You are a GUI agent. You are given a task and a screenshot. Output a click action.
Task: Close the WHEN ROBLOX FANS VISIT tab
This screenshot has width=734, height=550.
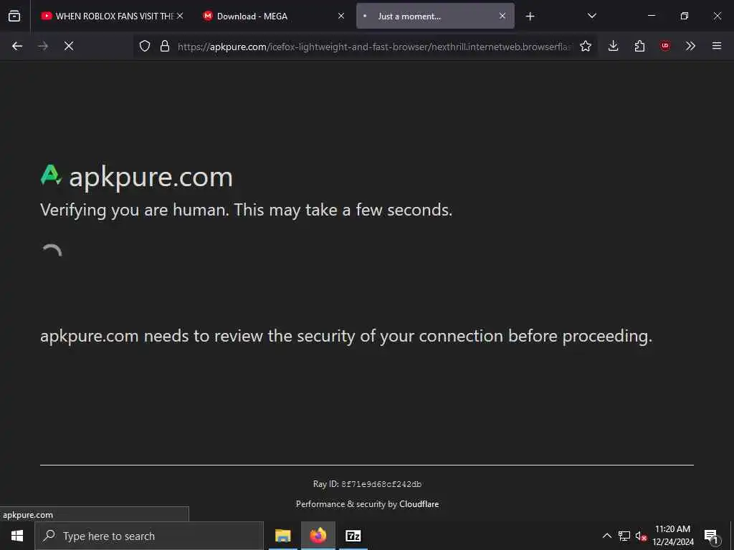pos(180,16)
